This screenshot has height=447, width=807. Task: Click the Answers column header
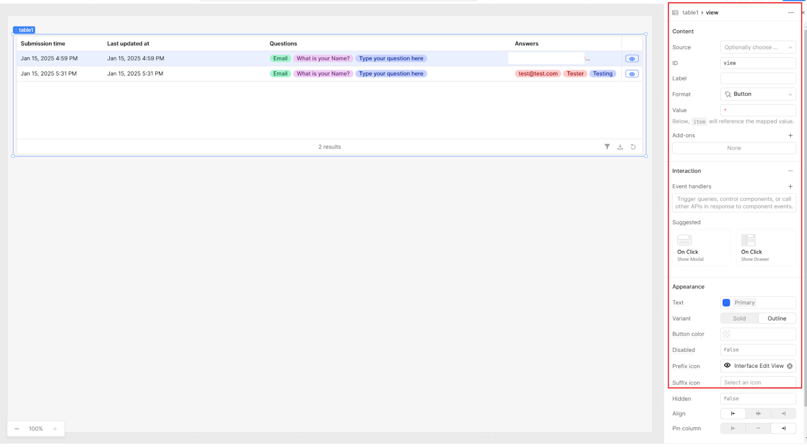click(x=527, y=44)
